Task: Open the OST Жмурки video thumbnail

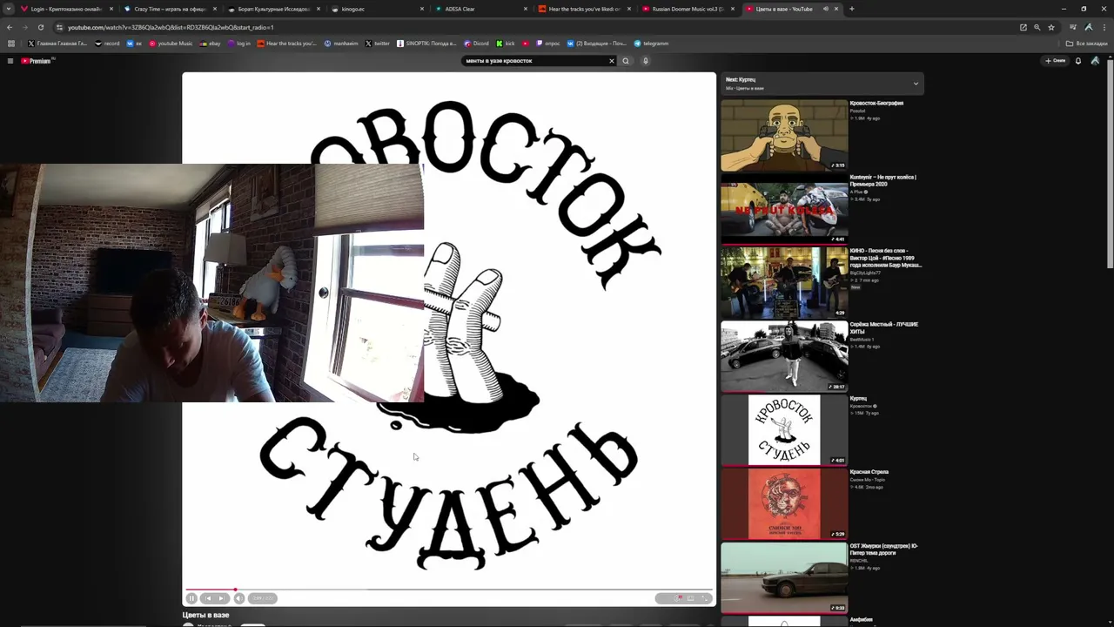Action: [784, 577]
